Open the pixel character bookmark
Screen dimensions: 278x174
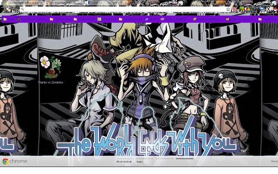(31, 19)
